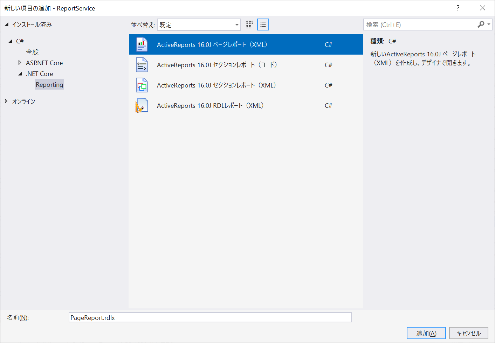Expand the ASP.NET Core tree node
Screen dimensions: 495x343
pyautogui.click(x=20, y=63)
